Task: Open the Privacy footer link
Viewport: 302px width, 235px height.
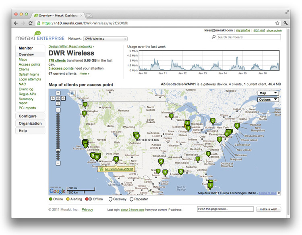Action: (x=87, y=210)
